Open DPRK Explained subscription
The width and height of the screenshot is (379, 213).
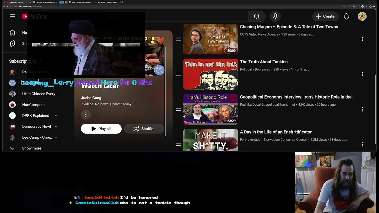[x=36, y=116]
